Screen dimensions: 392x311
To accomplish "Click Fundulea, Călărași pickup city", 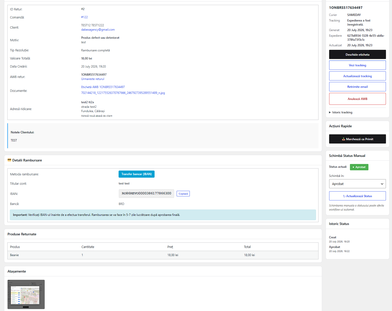I will (93, 111).
